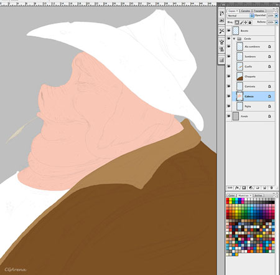Add a layer mask from bottom bar

coord(244,188)
